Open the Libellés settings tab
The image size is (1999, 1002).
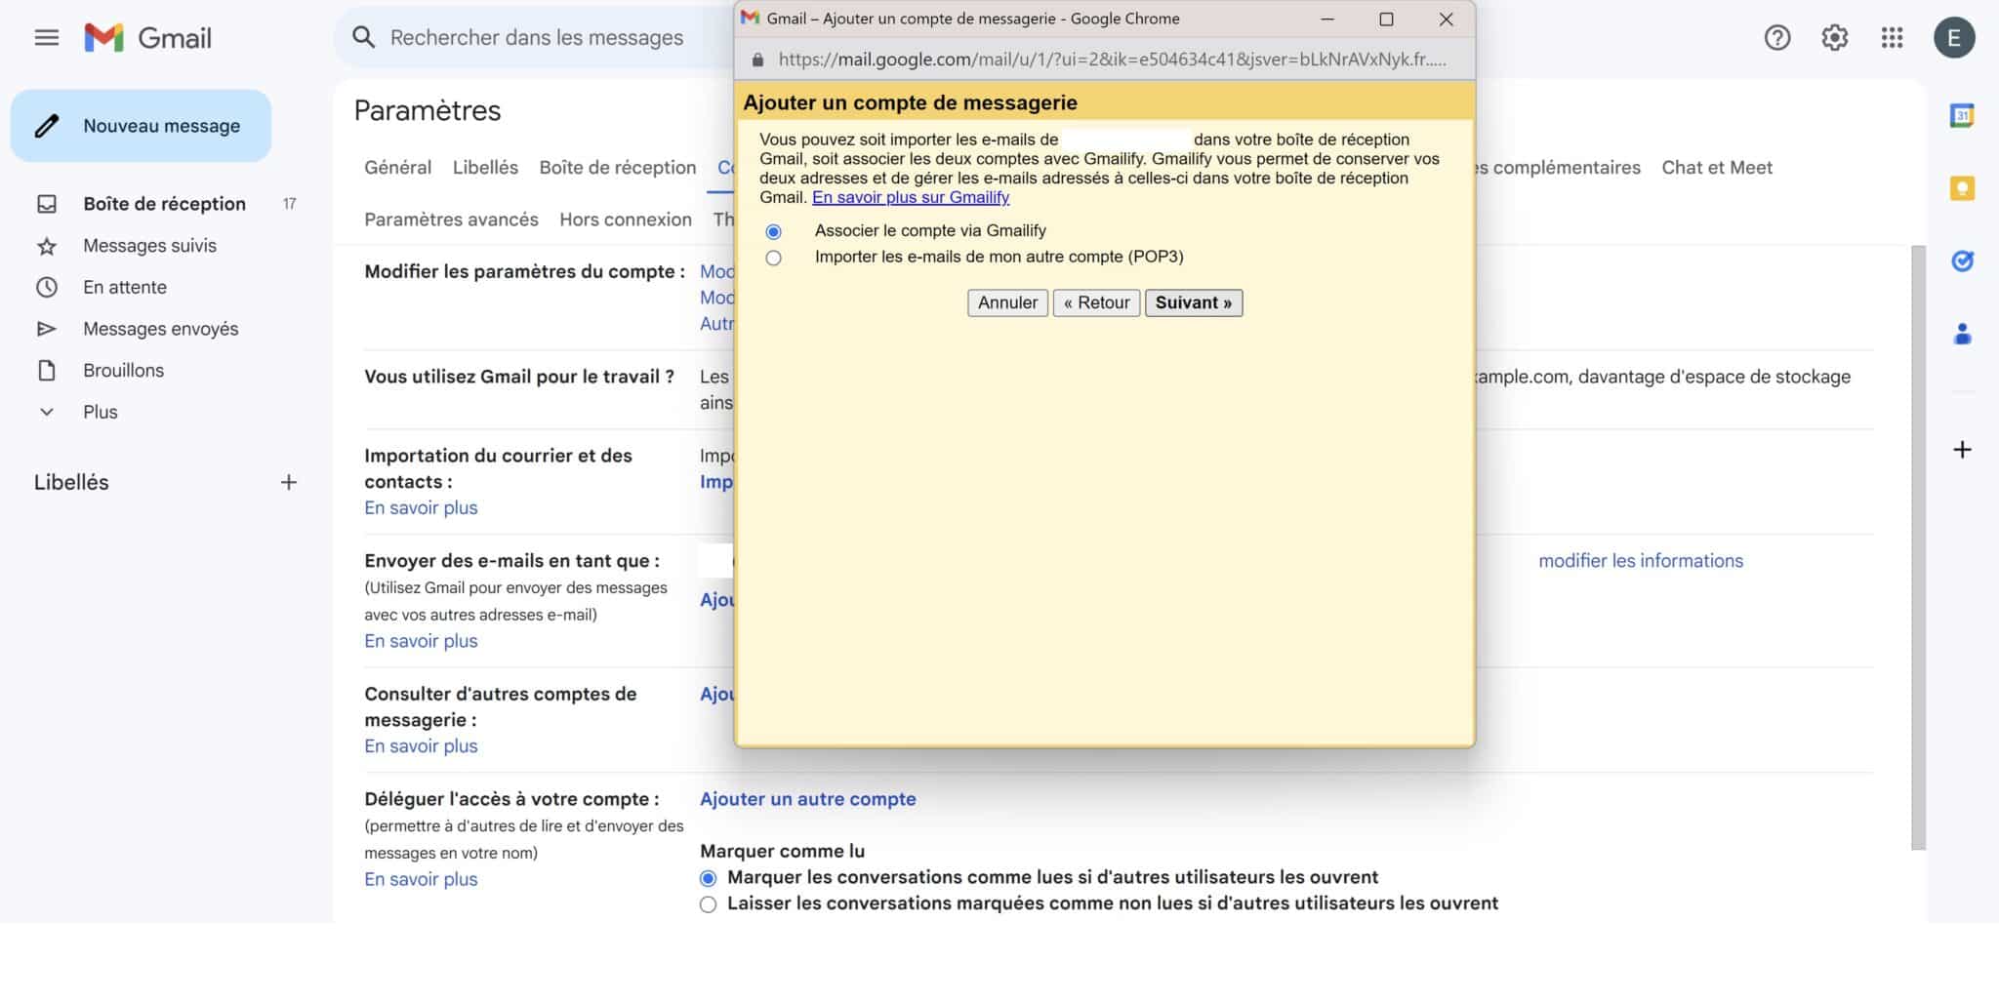click(x=485, y=167)
